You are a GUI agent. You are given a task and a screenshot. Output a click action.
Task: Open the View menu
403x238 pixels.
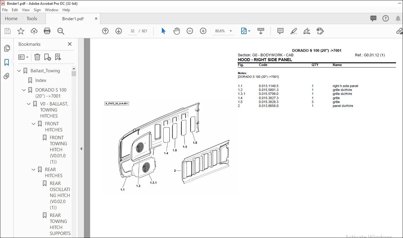(26, 10)
